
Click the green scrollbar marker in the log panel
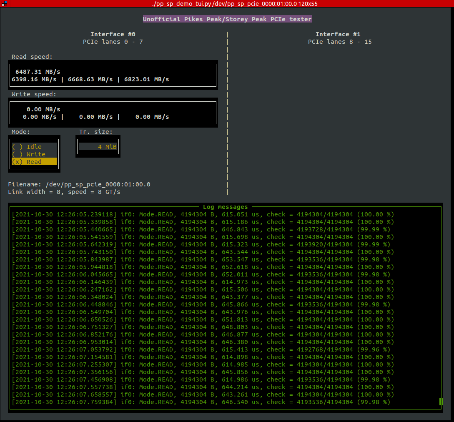[x=441, y=402]
